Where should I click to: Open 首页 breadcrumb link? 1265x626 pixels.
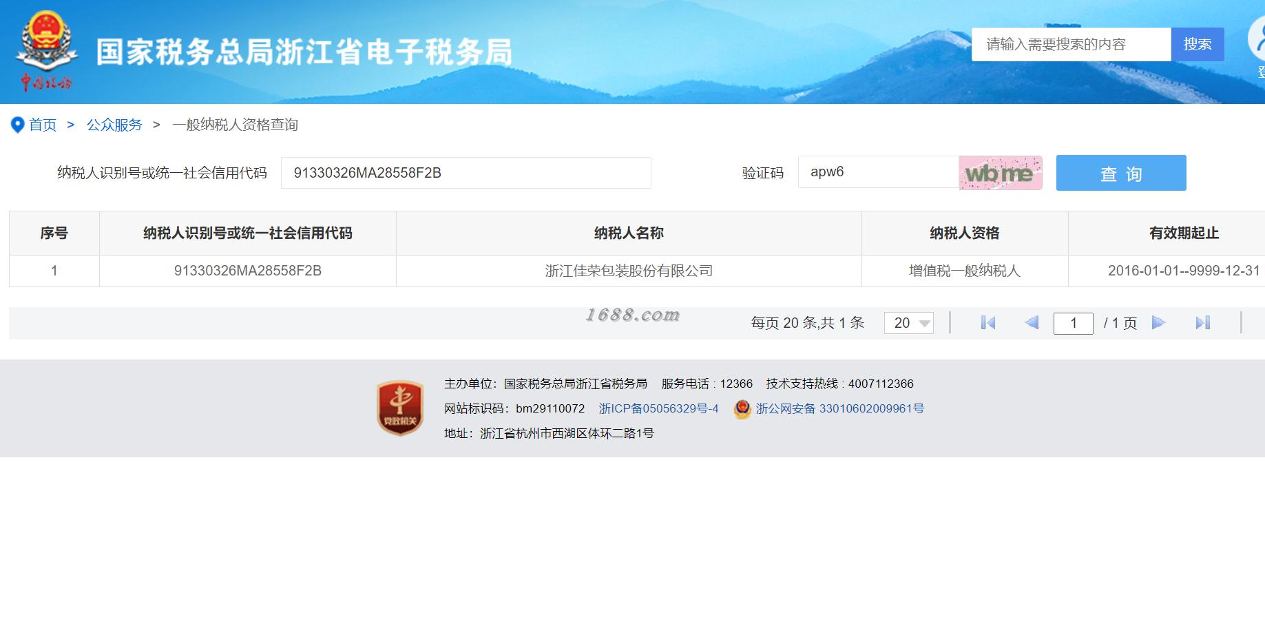(43, 125)
